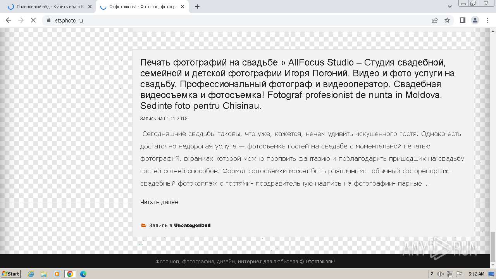This screenshot has width=496, height=279.
Task: Share this page icon in address bar
Action: point(435,20)
